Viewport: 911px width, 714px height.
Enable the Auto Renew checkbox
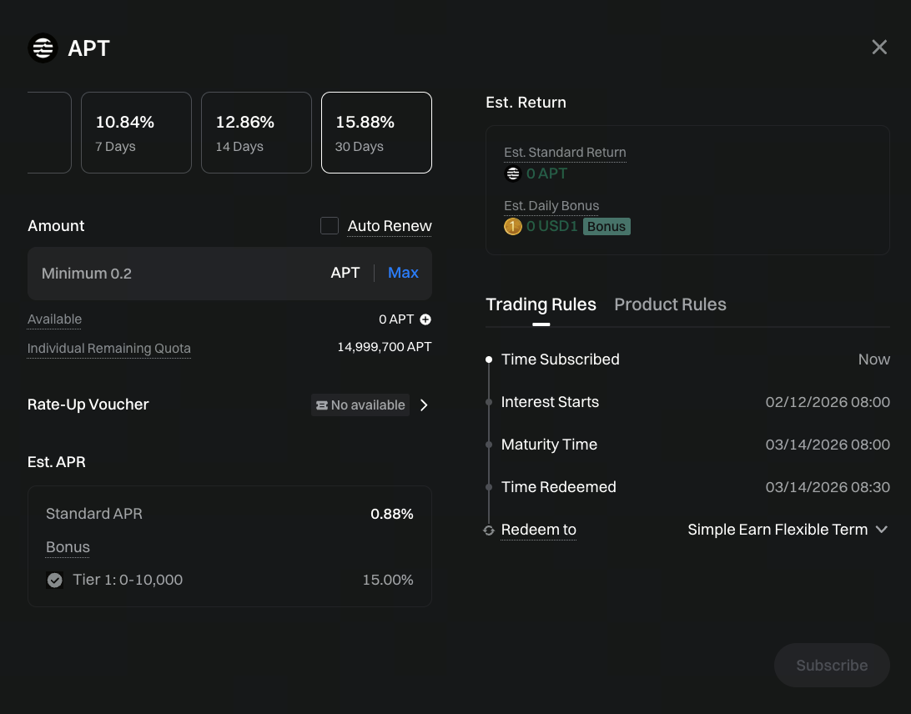(x=330, y=226)
